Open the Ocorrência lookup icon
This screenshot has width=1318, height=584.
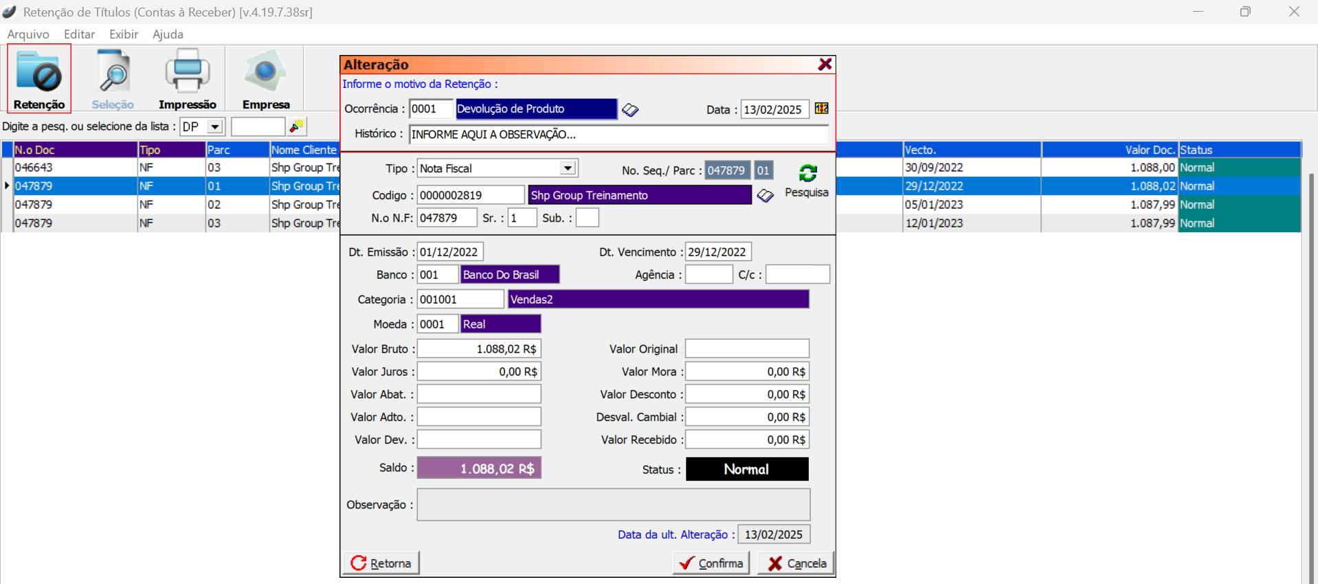[630, 110]
